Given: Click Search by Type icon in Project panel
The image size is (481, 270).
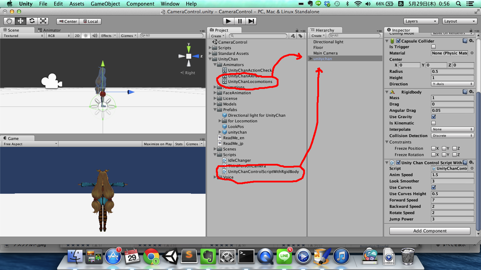Looking at the screenshot, I should coord(293,36).
